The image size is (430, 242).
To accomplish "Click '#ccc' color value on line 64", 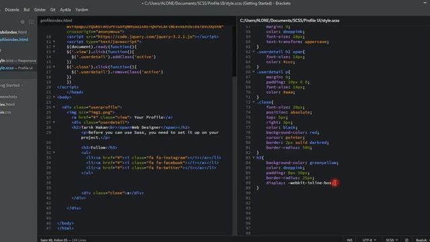I will pos(288,62).
